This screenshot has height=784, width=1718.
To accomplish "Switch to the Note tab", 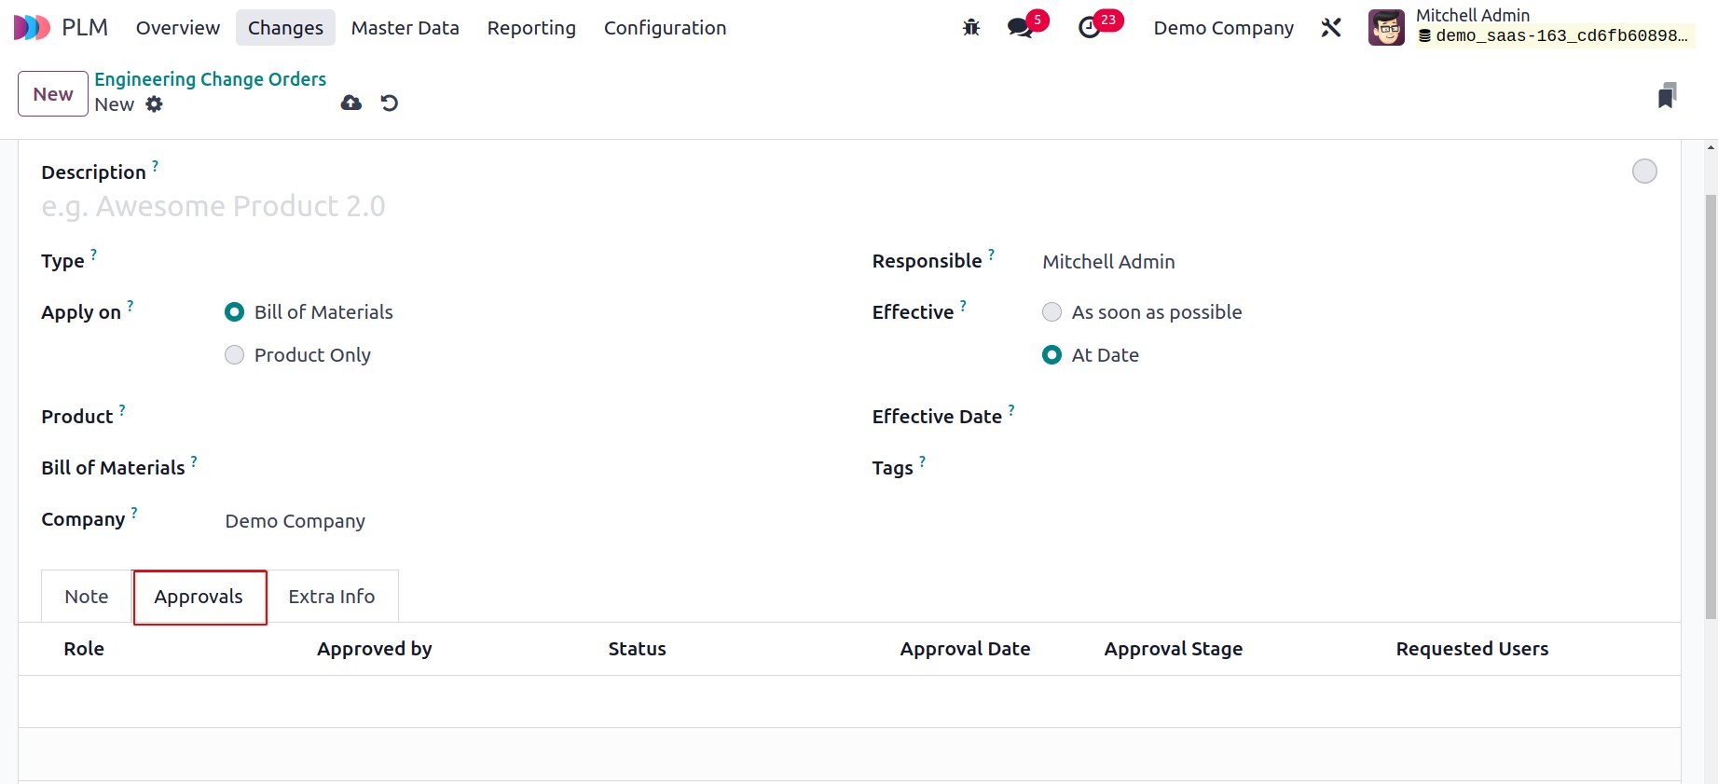I will 87,597.
